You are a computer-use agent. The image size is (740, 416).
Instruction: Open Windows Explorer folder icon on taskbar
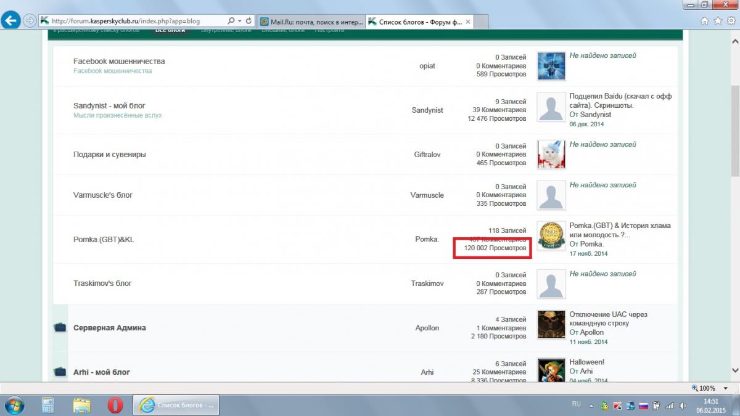click(83, 406)
